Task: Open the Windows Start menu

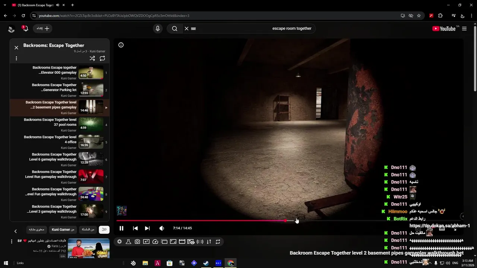Action: pyautogui.click(x=6, y=263)
